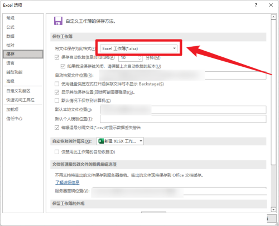Enable 不显示 Backstage checkbox
This screenshot has height=226, width=279.
click(57, 84)
